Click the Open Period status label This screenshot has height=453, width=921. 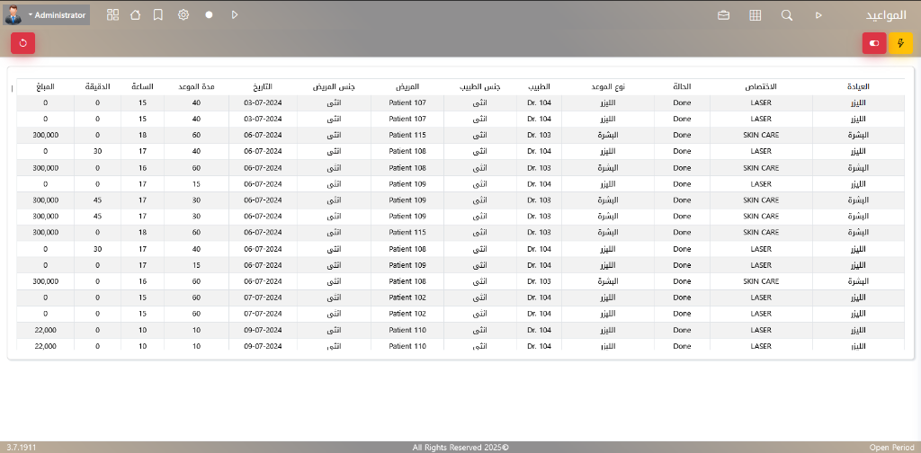pos(890,447)
